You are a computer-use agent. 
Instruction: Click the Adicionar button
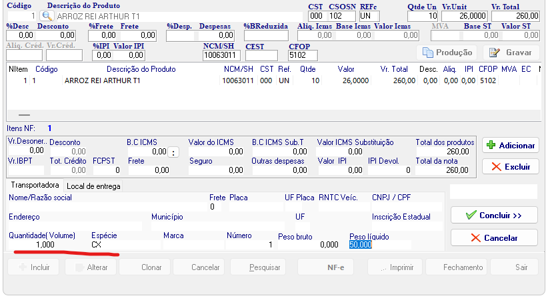tap(511, 145)
